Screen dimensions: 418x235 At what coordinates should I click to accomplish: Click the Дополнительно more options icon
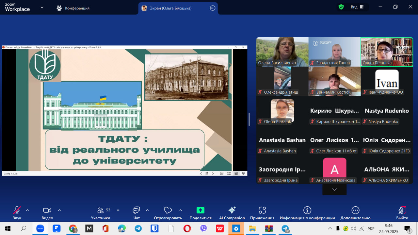[355, 211]
